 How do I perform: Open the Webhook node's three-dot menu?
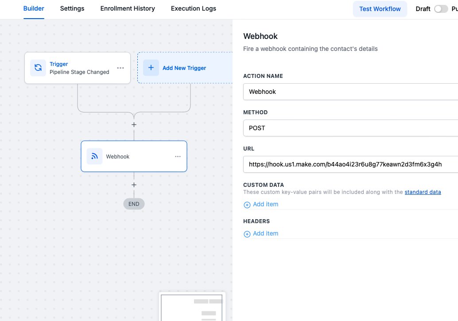tap(178, 156)
